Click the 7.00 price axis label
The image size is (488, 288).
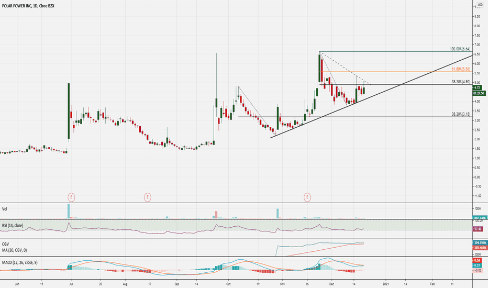[477, 45]
